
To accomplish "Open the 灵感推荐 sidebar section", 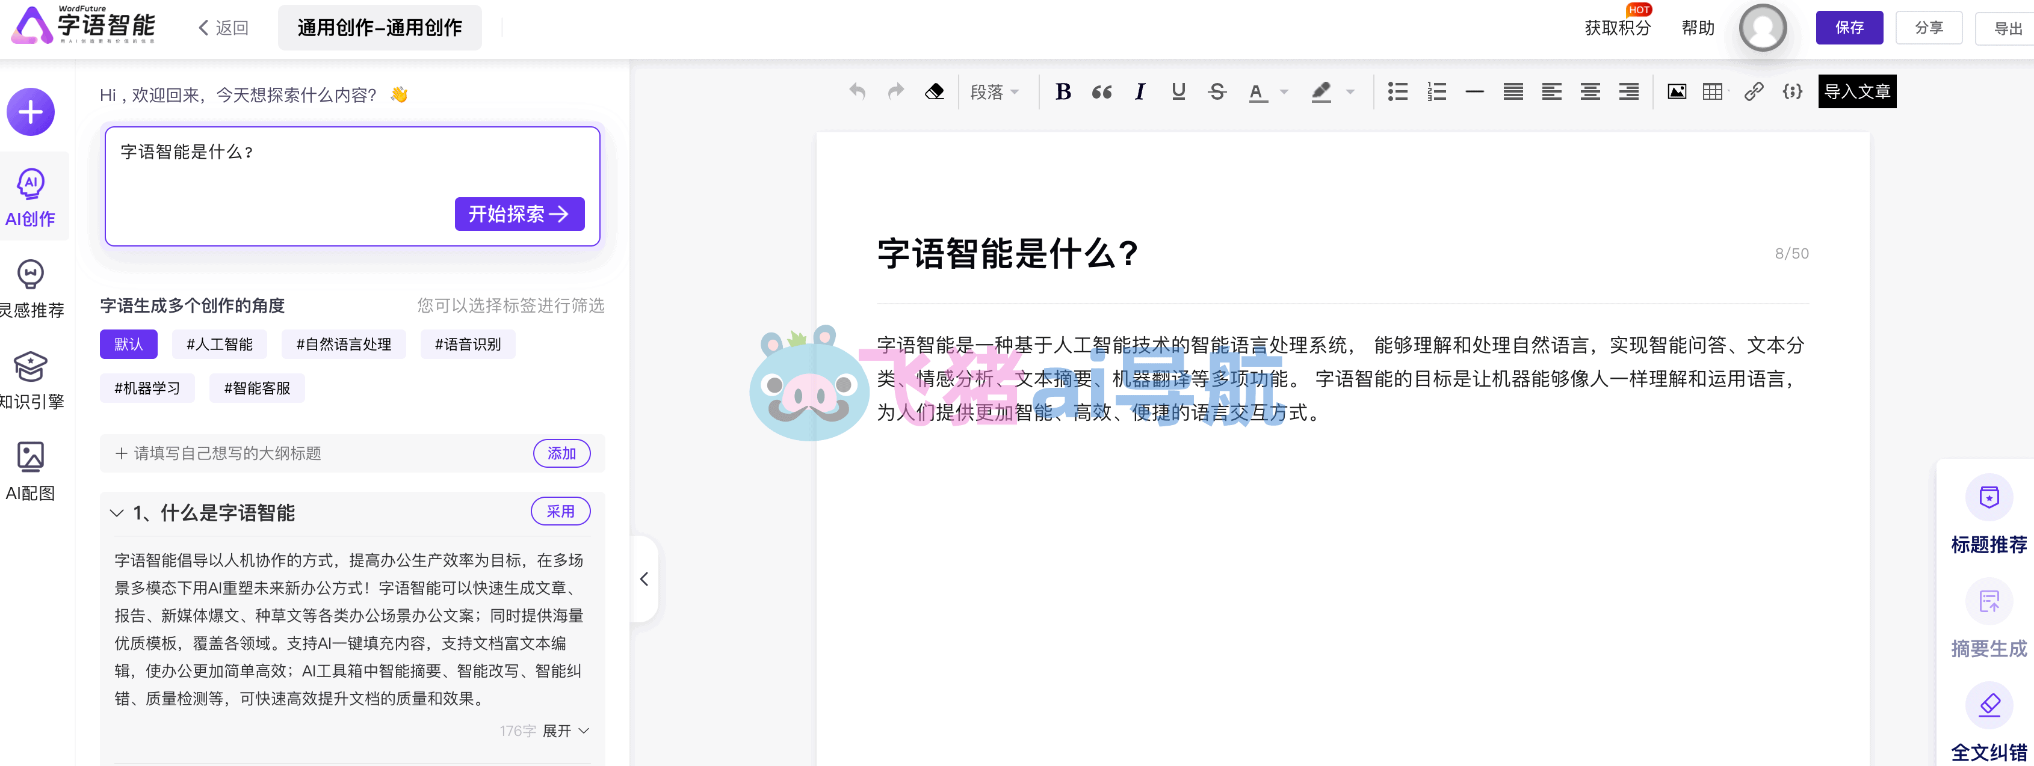I will point(31,289).
